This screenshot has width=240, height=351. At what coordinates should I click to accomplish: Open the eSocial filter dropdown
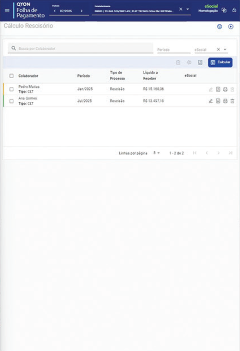point(225,49)
